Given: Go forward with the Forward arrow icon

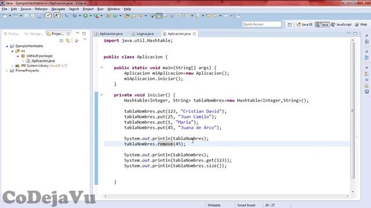Looking at the screenshot, I should point(226,16).
